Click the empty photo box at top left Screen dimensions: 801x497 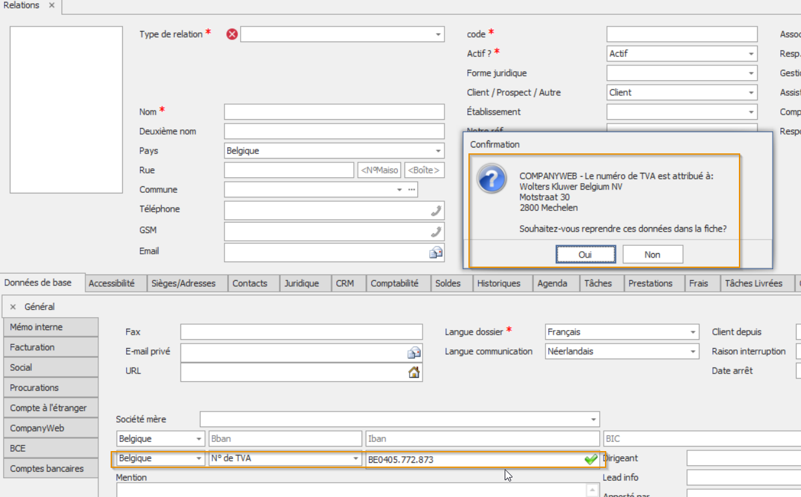[67, 110]
